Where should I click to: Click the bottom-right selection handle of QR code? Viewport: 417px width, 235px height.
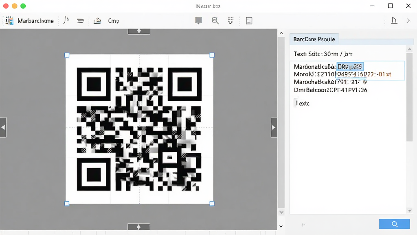(212, 204)
